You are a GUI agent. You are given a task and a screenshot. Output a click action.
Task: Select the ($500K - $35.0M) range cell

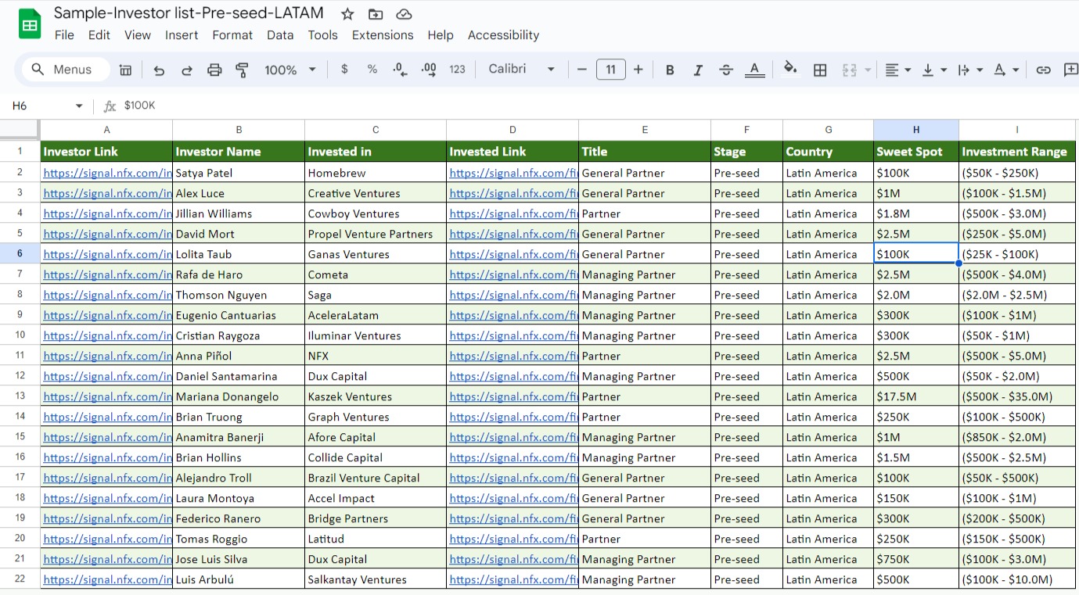(1017, 396)
